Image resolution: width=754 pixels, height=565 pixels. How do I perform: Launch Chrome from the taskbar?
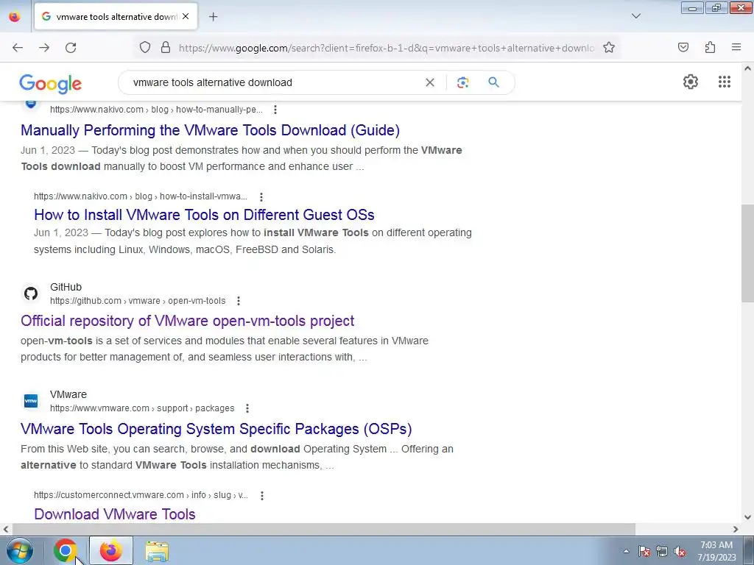pos(66,550)
